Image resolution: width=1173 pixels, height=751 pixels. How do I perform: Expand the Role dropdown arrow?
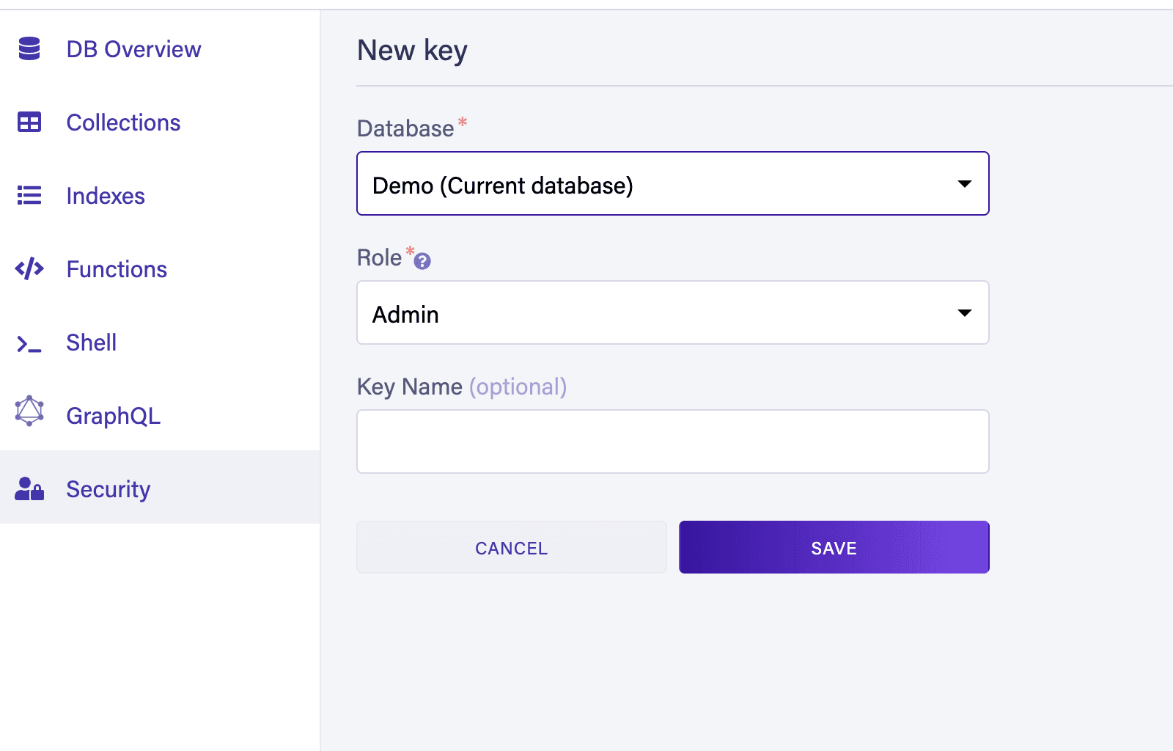click(x=965, y=313)
